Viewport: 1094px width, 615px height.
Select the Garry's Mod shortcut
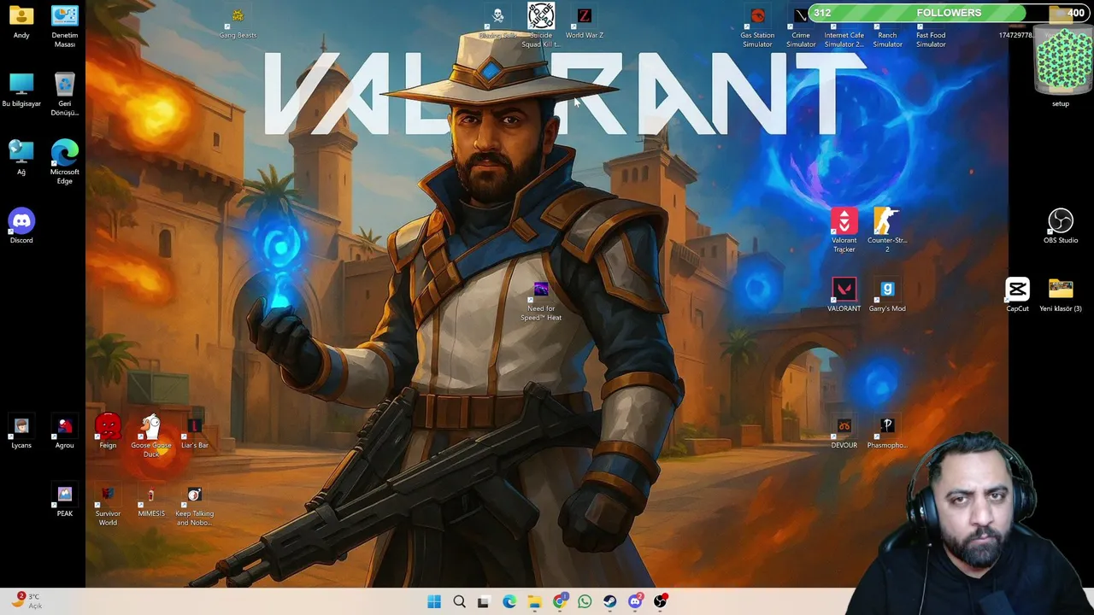(887, 295)
